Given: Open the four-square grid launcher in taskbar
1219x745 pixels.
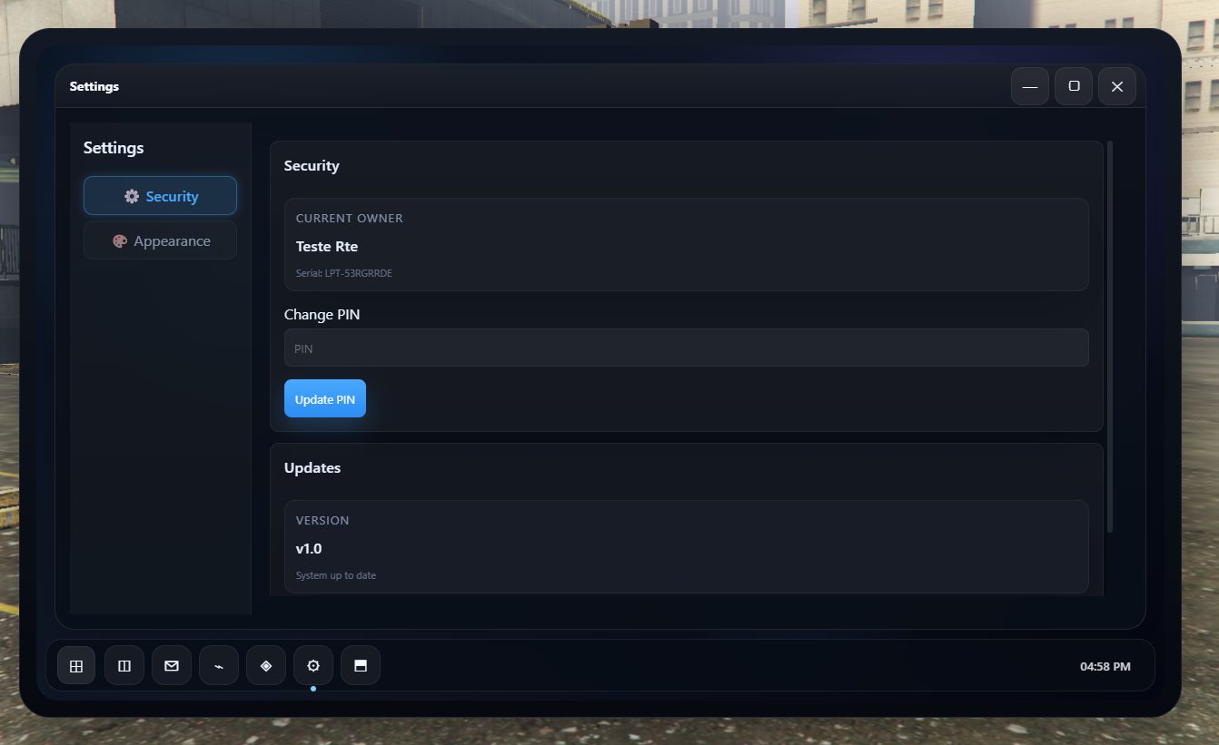Looking at the screenshot, I should pyautogui.click(x=76, y=666).
